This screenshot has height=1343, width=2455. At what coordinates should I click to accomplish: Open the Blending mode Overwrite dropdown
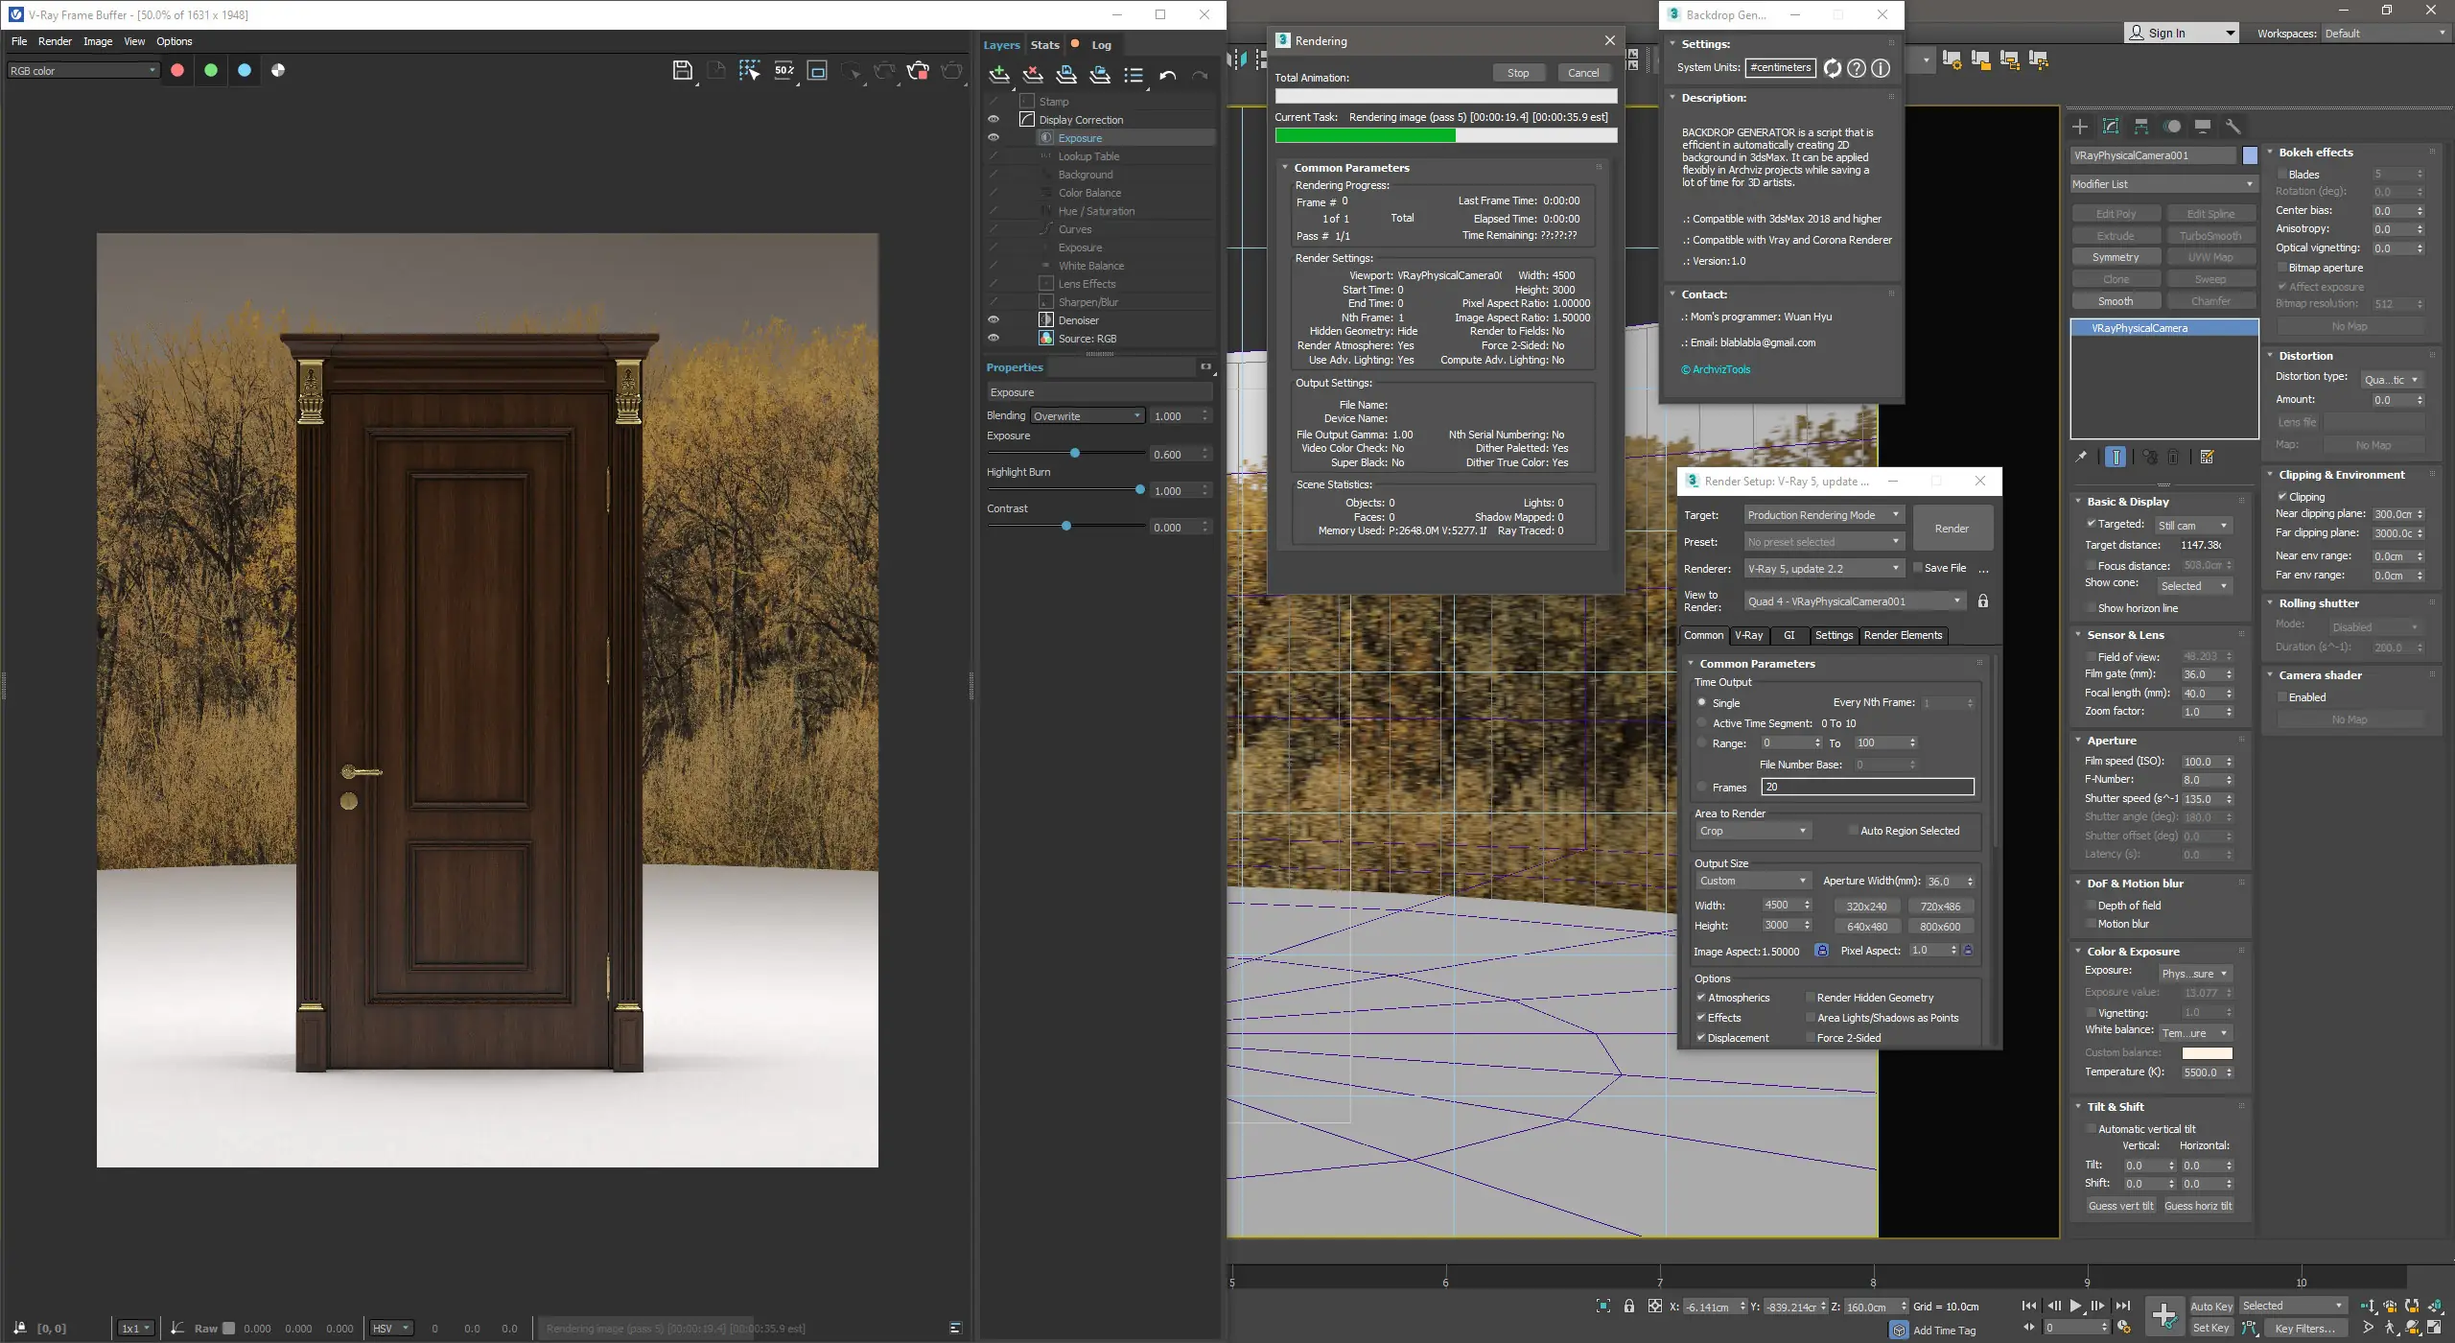[x=1087, y=416]
